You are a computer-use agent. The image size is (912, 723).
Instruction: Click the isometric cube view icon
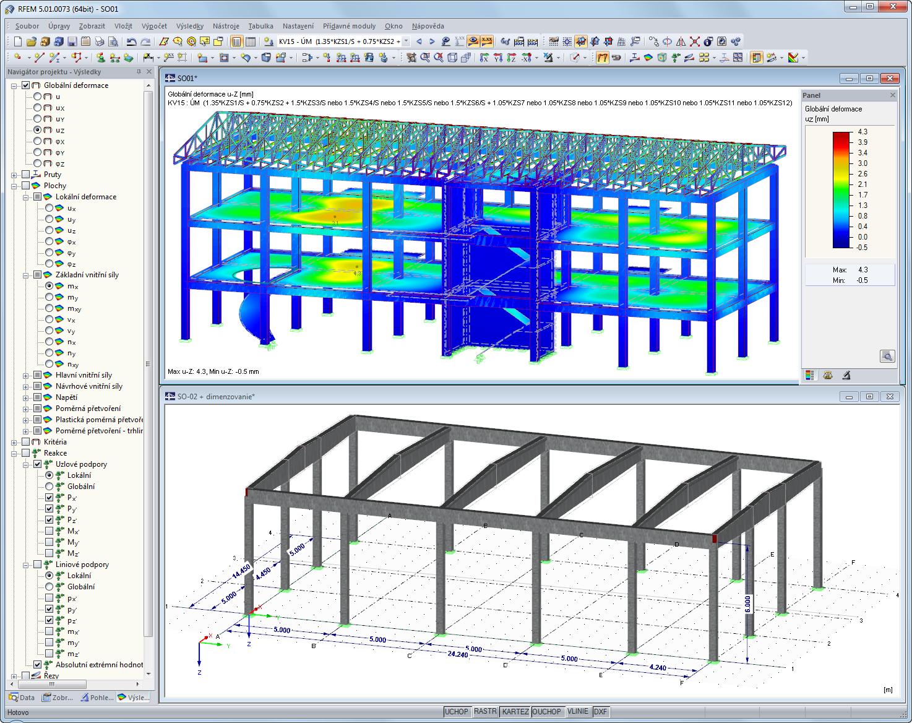[x=452, y=58]
